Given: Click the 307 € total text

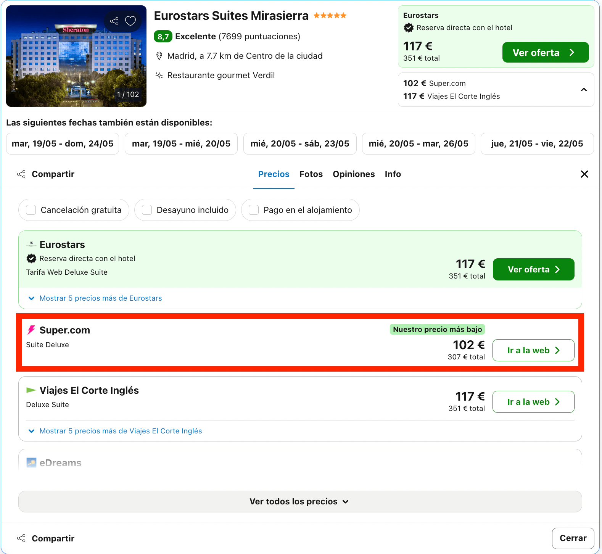Looking at the screenshot, I should tap(466, 357).
